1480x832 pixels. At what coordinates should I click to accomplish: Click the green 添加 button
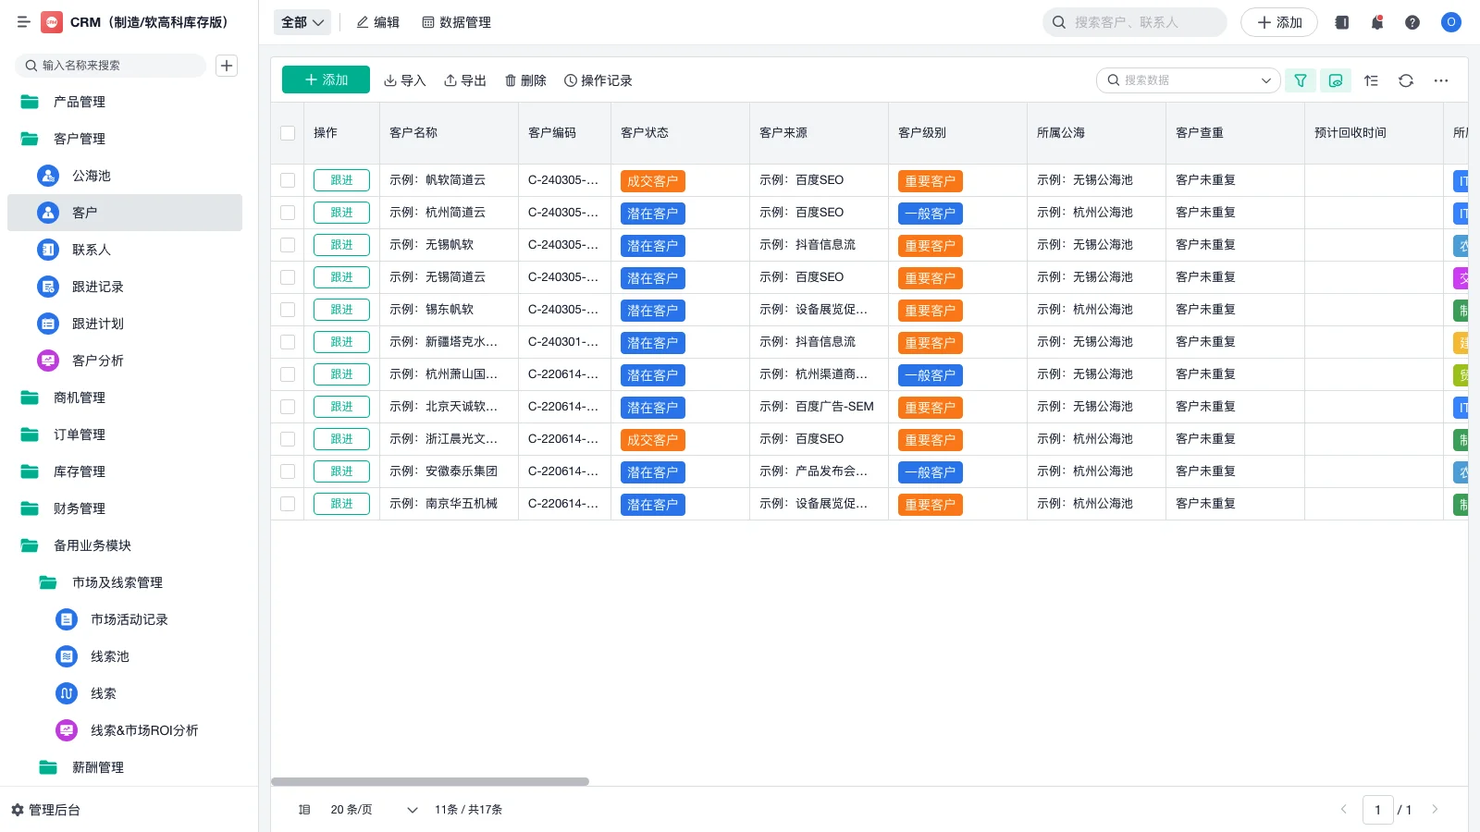click(325, 80)
